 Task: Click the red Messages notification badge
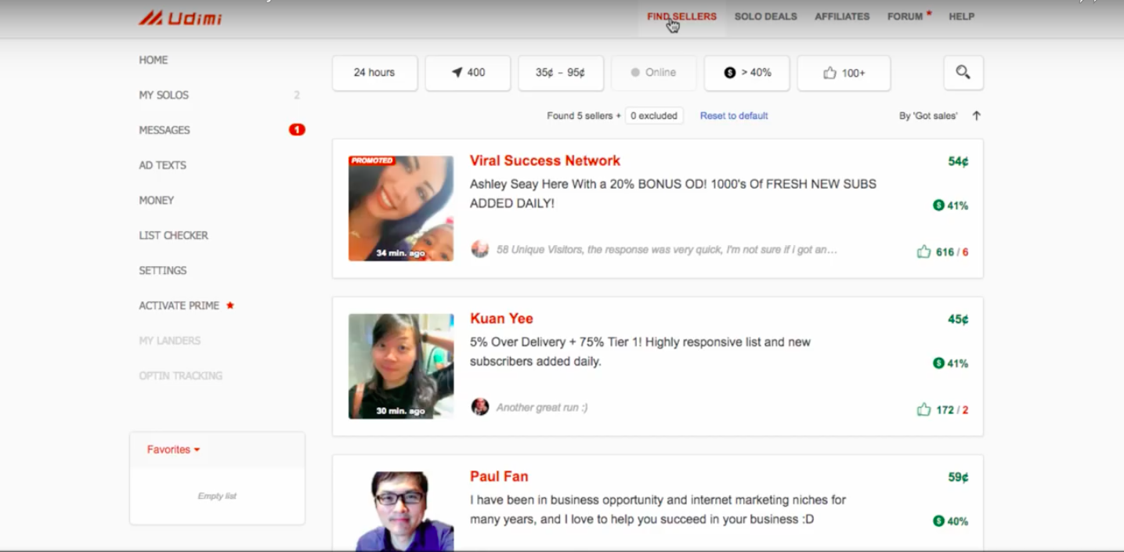tap(297, 130)
